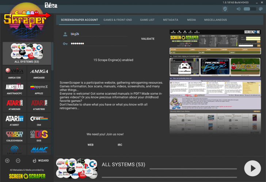Viewport: 266px width, 182px height.
Task: Click the upper scrape progress bar
Action: click(193, 169)
